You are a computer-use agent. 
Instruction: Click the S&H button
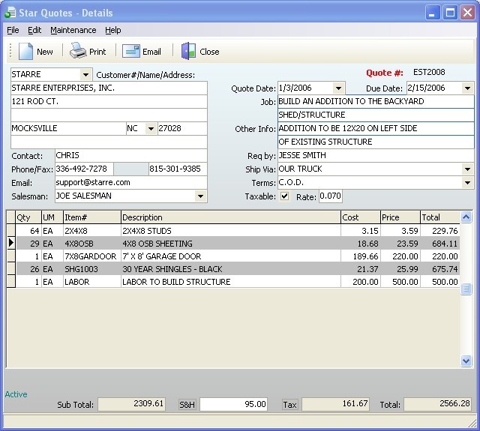[x=187, y=404]
